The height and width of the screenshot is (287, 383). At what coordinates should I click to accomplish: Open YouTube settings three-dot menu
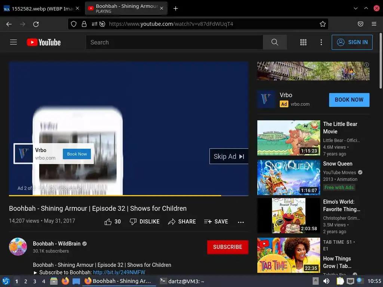click(x=321, y=42)
